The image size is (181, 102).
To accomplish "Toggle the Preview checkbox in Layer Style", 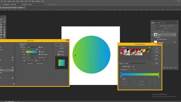I will click(59, 54).
